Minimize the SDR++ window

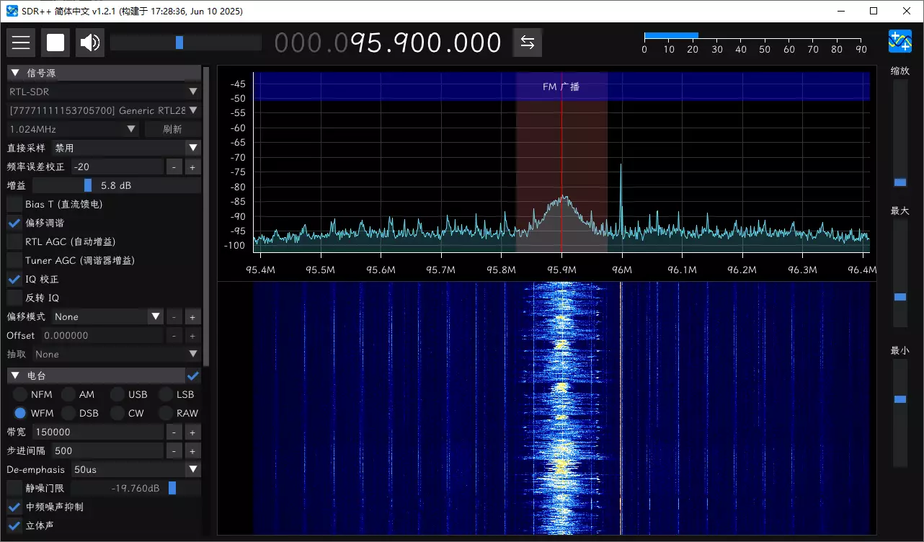tap(840, 11)
